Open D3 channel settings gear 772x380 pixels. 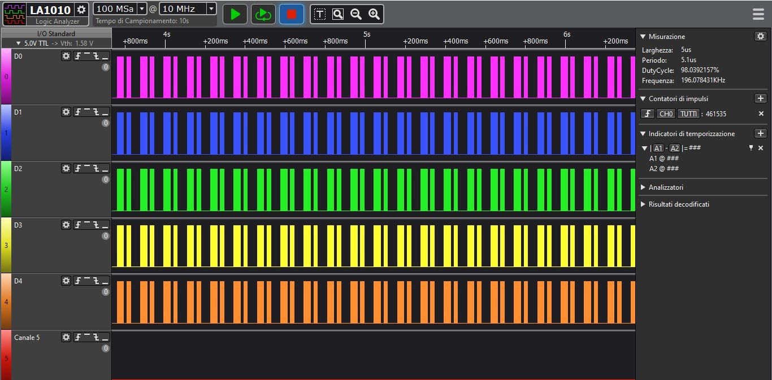point(66,225)
